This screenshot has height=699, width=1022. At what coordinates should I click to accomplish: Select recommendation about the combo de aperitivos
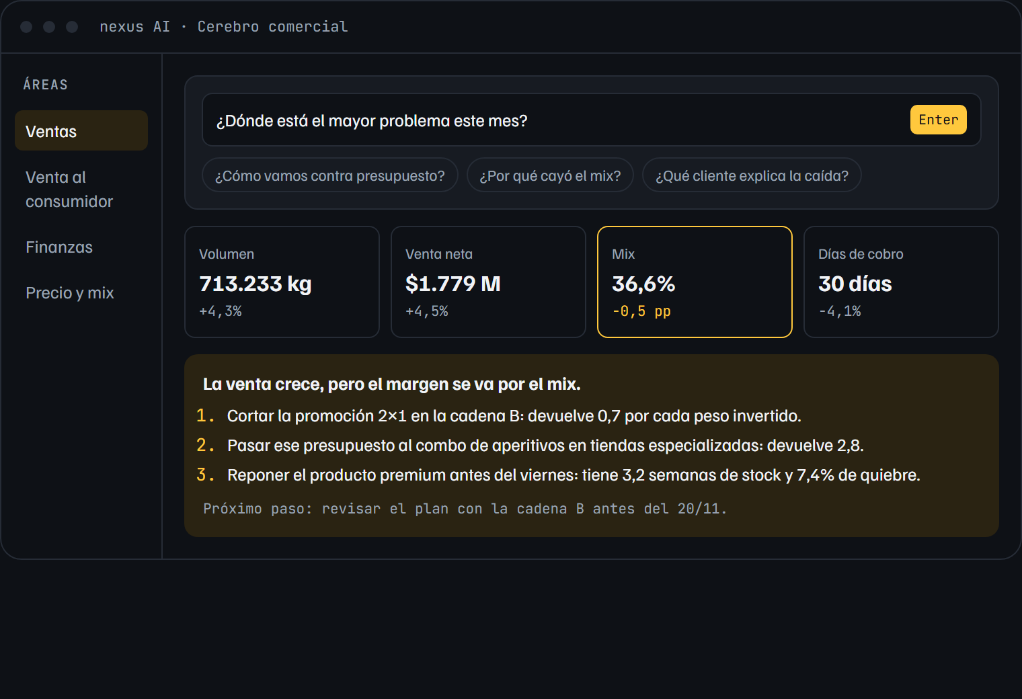coord(545,446)
